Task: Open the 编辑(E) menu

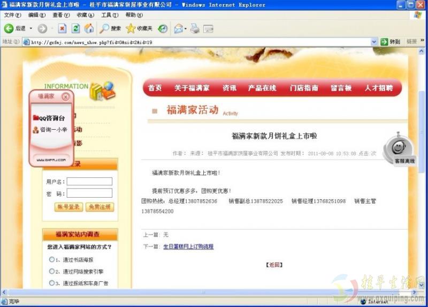Action: [37, 15]
